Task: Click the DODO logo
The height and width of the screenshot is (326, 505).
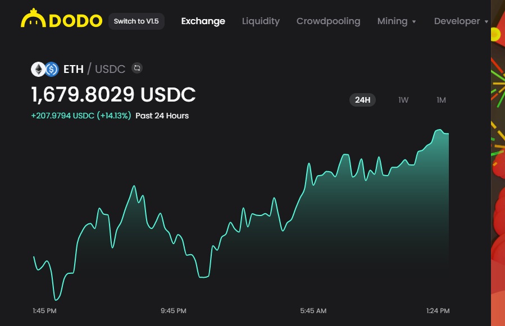Action: pos(62,19)
